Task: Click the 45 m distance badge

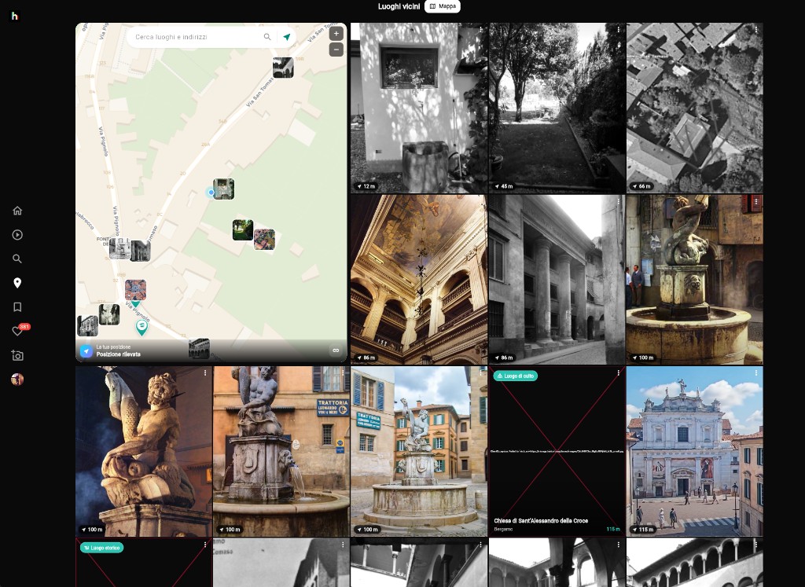Action: pos(505,186)
